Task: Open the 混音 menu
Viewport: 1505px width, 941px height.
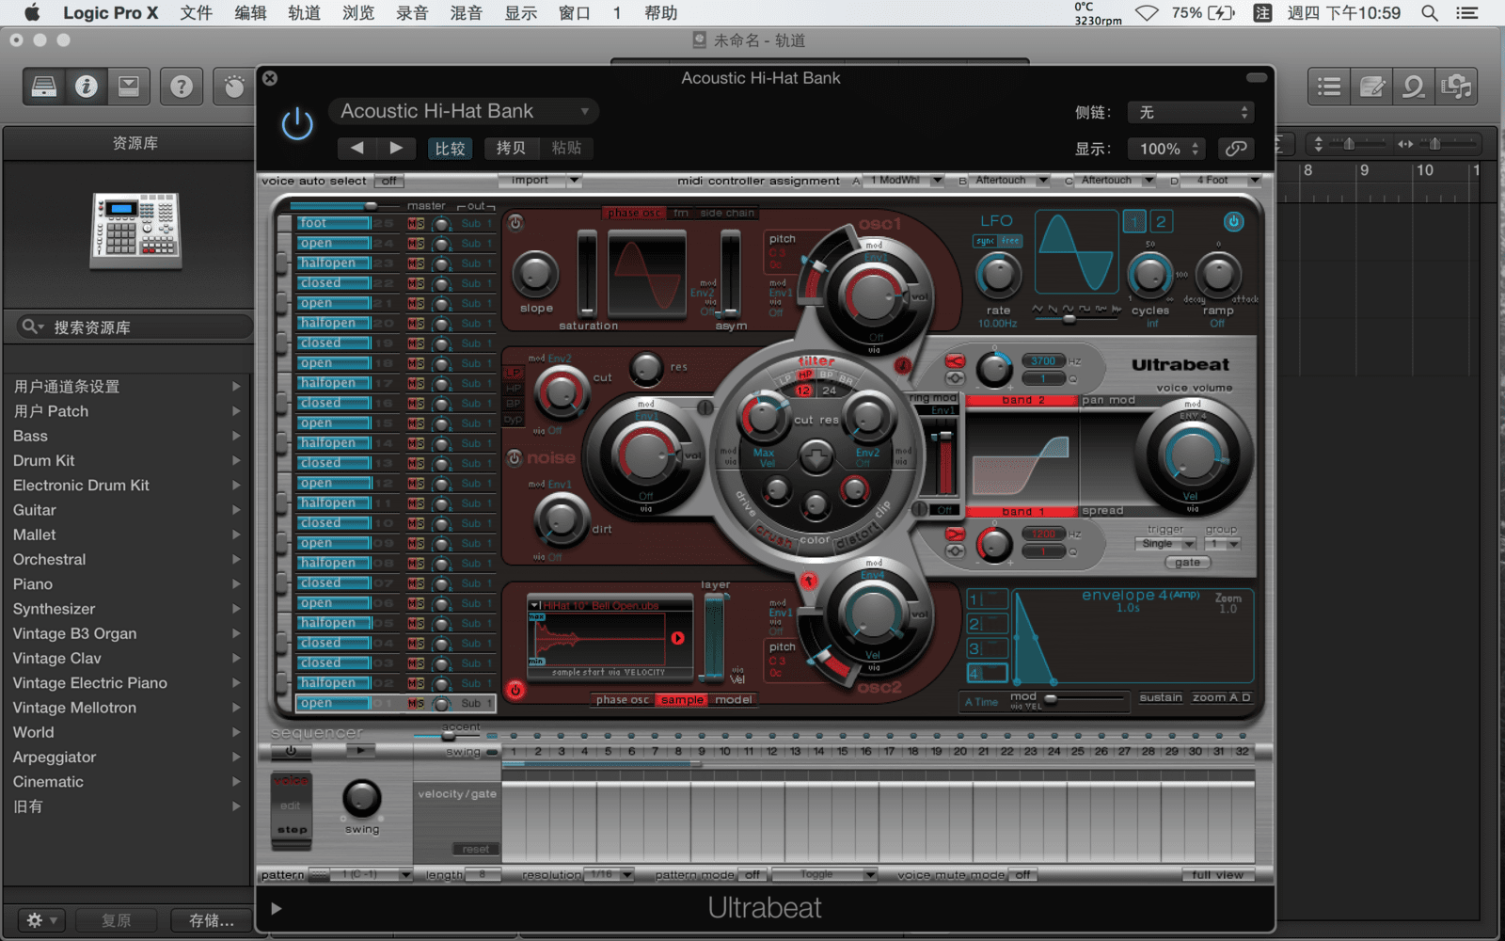Action: (x=466, y=13)
